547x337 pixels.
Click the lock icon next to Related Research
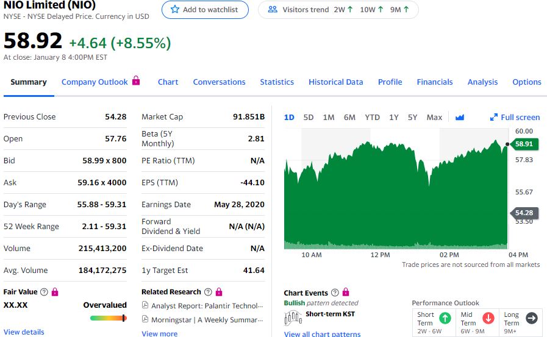(219, 292)
